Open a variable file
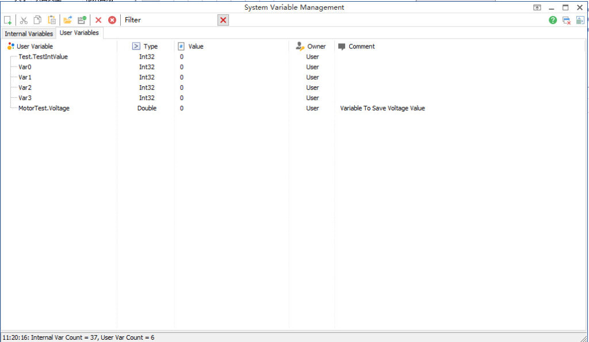The height and width of the screenshot is (342, 589). click(67, 20)
